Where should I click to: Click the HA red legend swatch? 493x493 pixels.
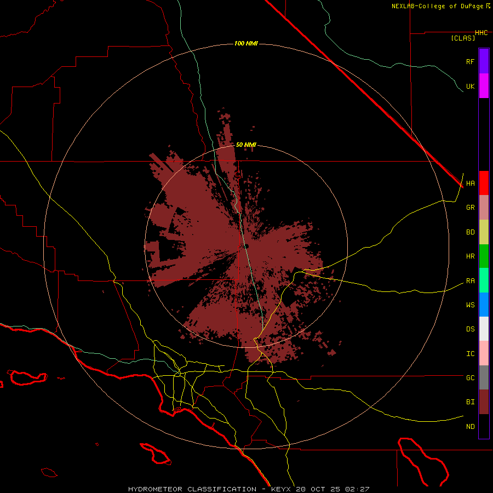tap(484, 183)
